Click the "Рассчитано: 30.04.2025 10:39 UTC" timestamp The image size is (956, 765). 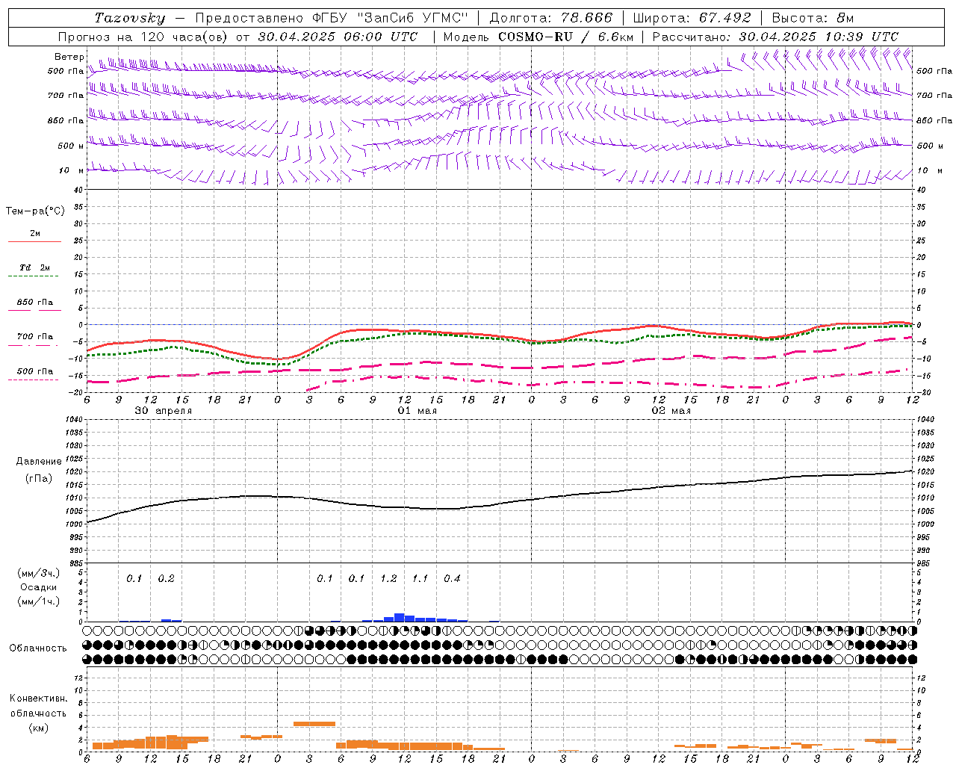(x=775, y=37)
